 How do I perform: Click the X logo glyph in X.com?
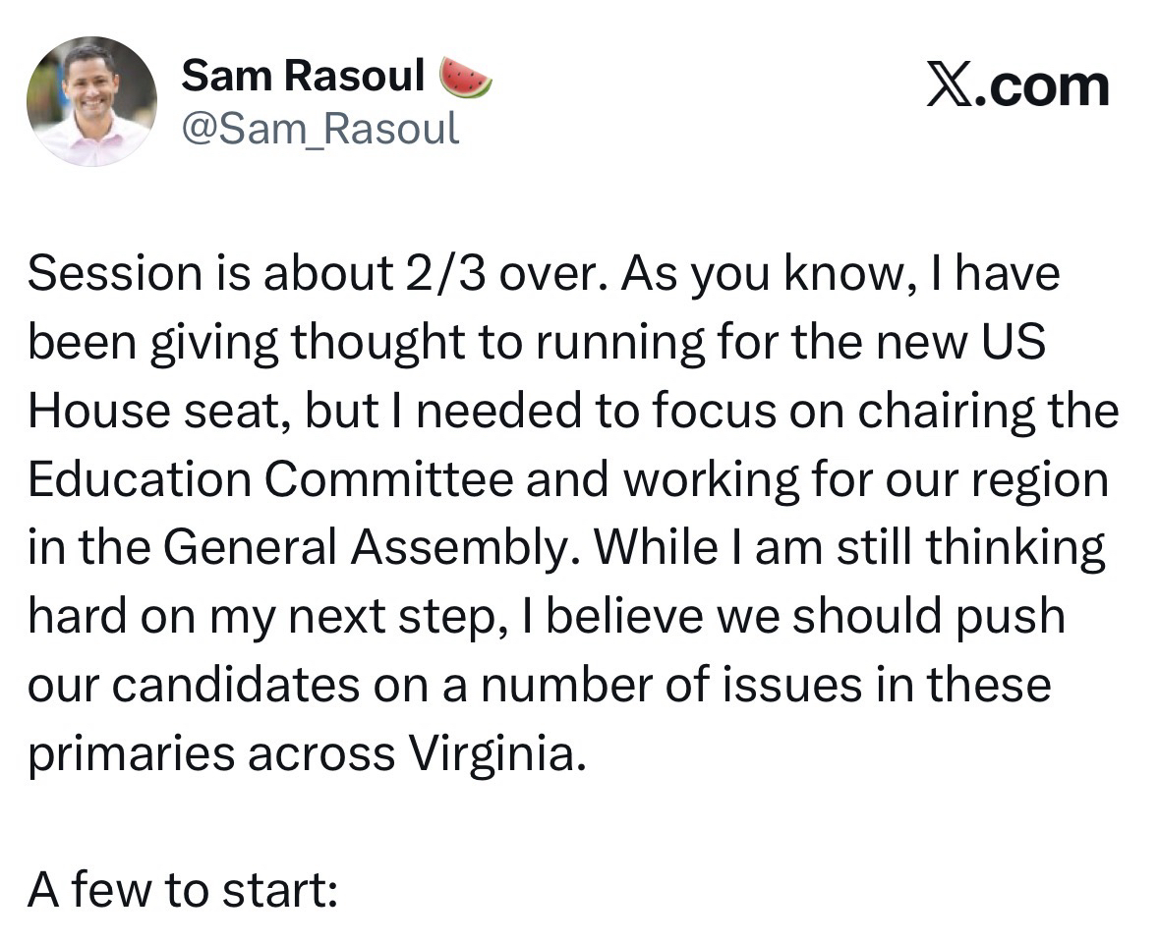pos(949,86)
